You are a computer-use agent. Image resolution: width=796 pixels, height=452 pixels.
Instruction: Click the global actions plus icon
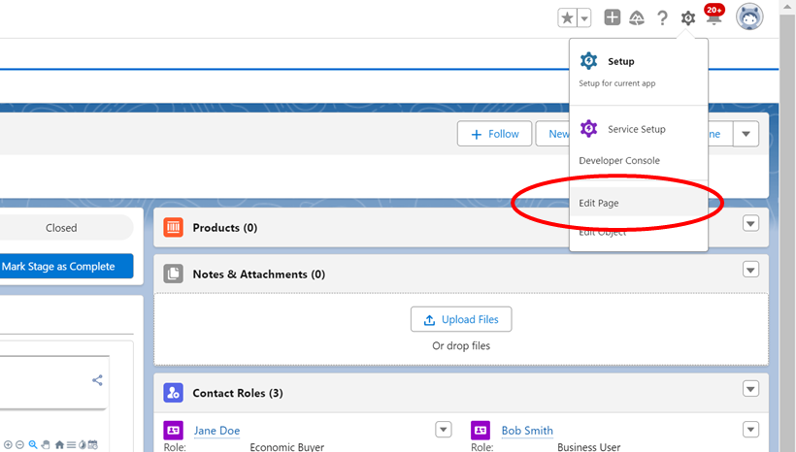click(x=613, y=17)
